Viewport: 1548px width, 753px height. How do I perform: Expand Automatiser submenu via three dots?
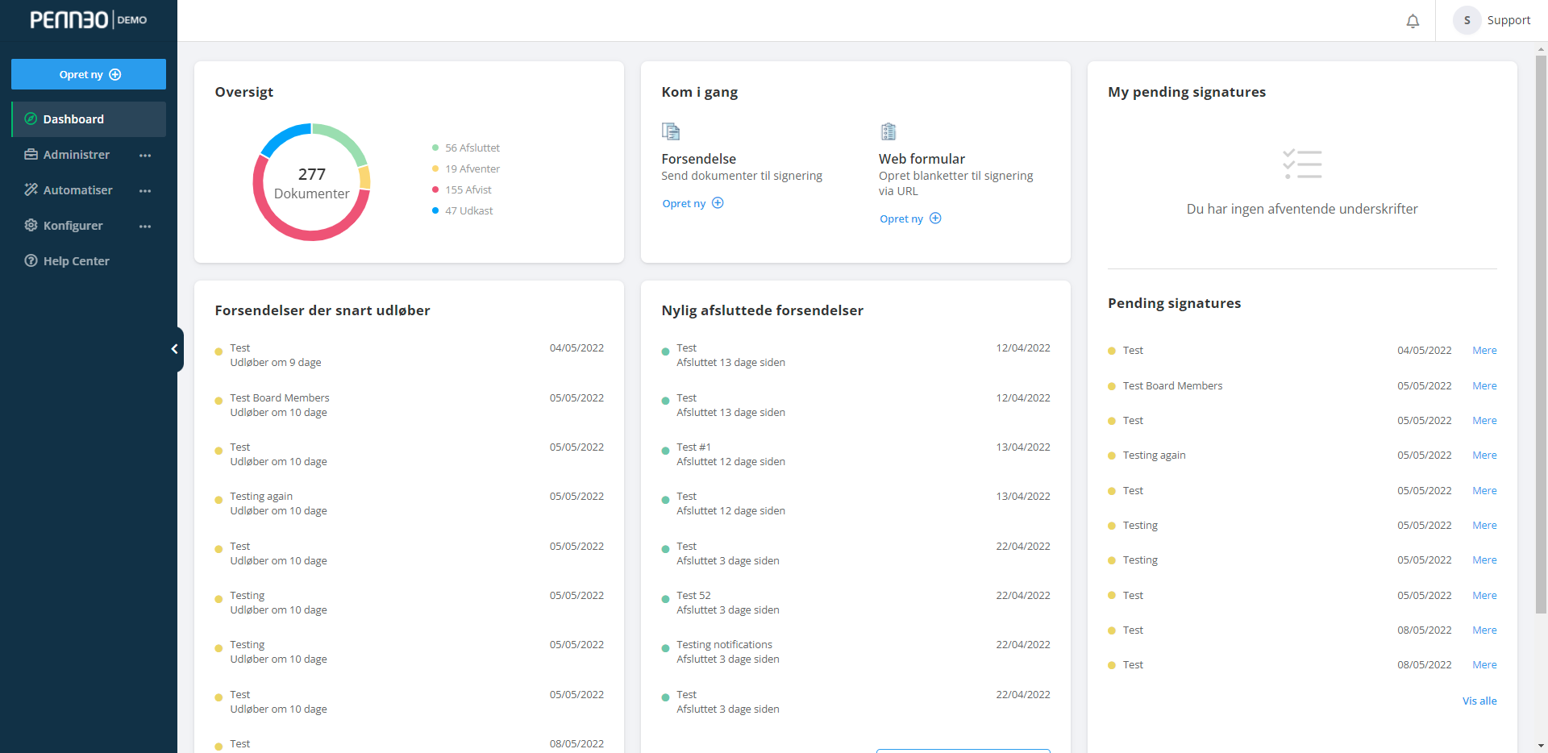tap(145, 190)
